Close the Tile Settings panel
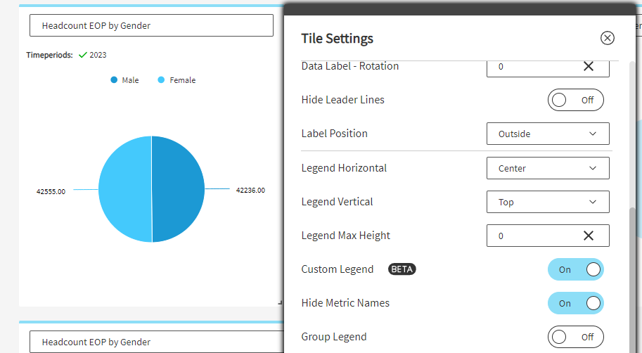642x353 pixels. tap(607, 39)
